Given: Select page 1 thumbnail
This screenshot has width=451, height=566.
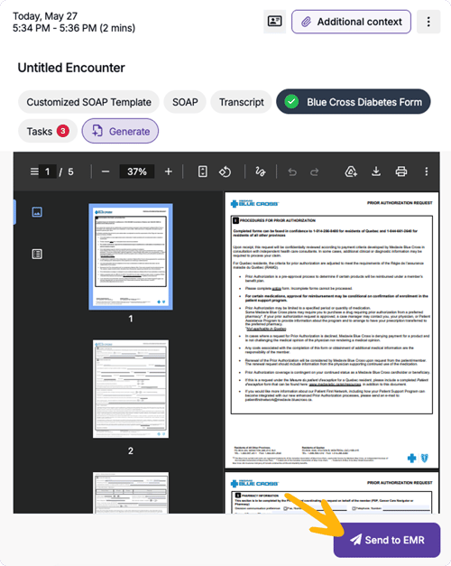Looking at the screenshot, I should tap(131, 256).
